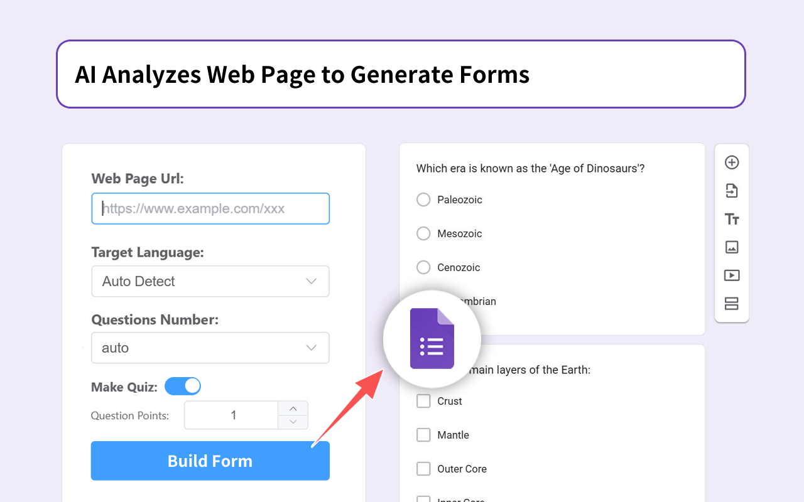
Task: Click the add video icon
Action: point(732,275)
